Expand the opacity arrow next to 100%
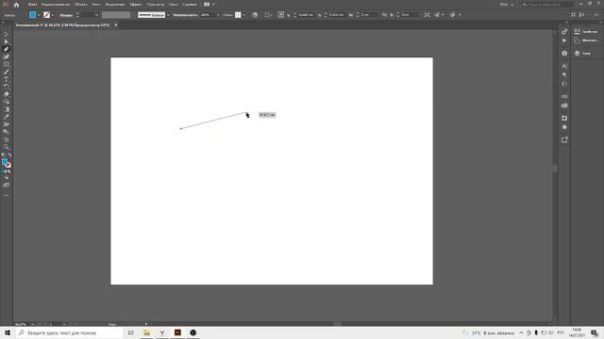This screenshot has width=604, height=339. pos(218,15)
